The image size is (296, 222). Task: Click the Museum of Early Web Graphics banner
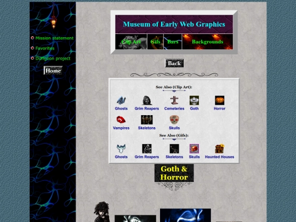pos(174,24)
